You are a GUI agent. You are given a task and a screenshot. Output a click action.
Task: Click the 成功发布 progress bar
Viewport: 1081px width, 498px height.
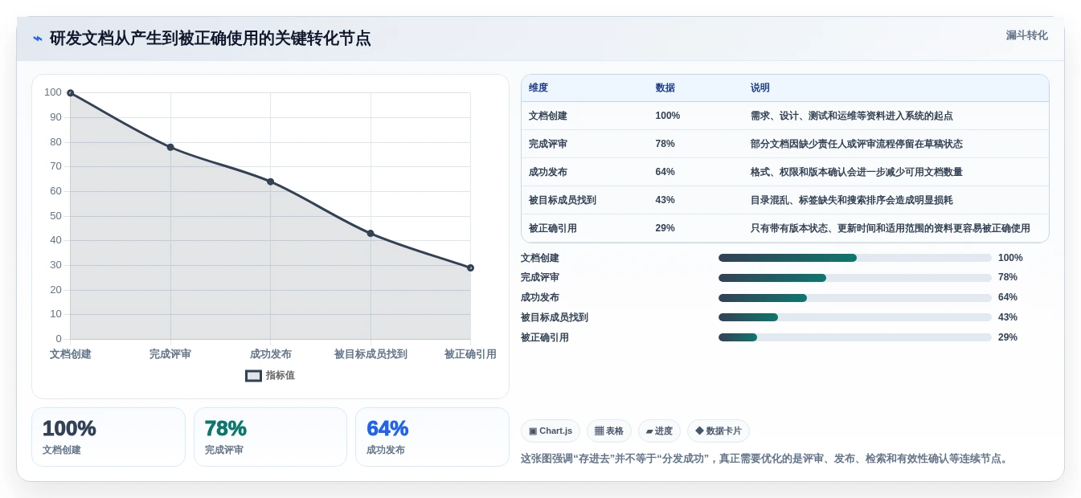855,298
